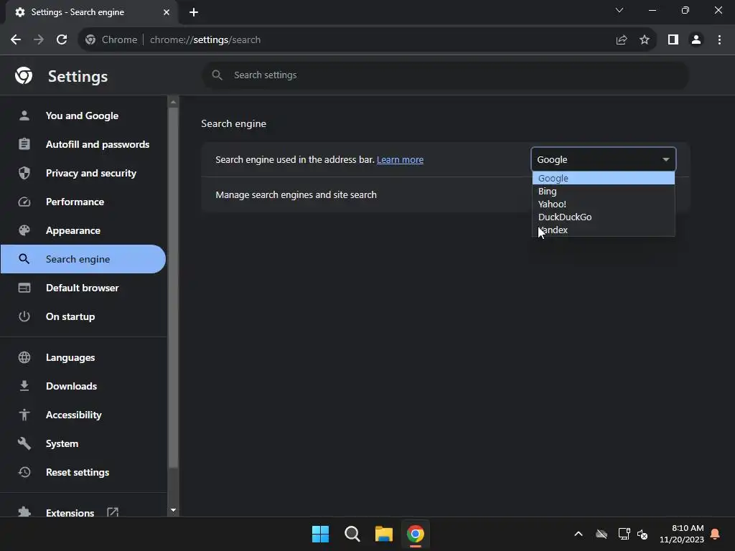Open a new tab with plus button

[x=194, y=12]
